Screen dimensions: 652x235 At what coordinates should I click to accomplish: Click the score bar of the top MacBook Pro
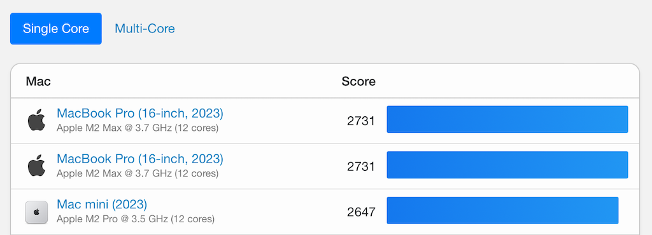click(x=507, y=119)
